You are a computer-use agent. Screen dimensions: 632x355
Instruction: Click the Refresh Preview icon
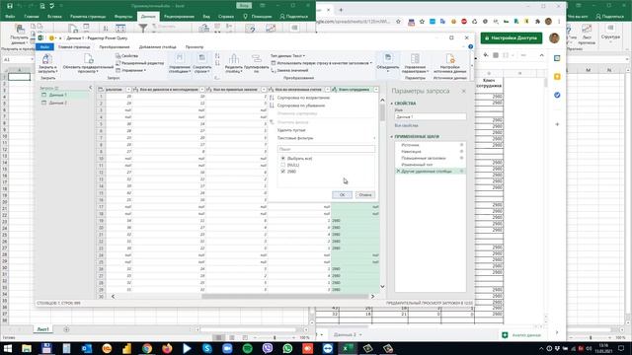coord(88,59)
